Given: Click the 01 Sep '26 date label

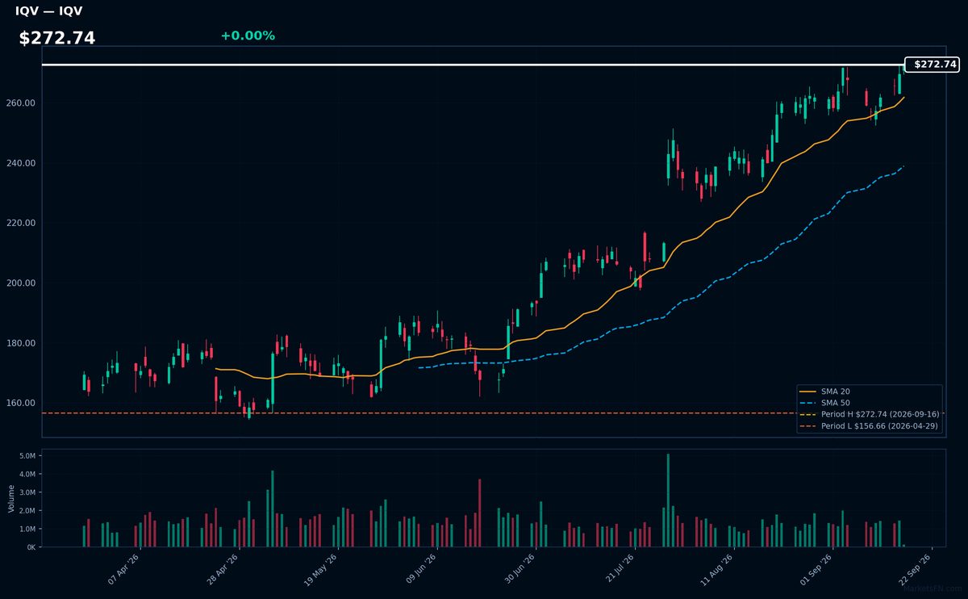Looking at the screenshot, I should [x=816, y=569].
